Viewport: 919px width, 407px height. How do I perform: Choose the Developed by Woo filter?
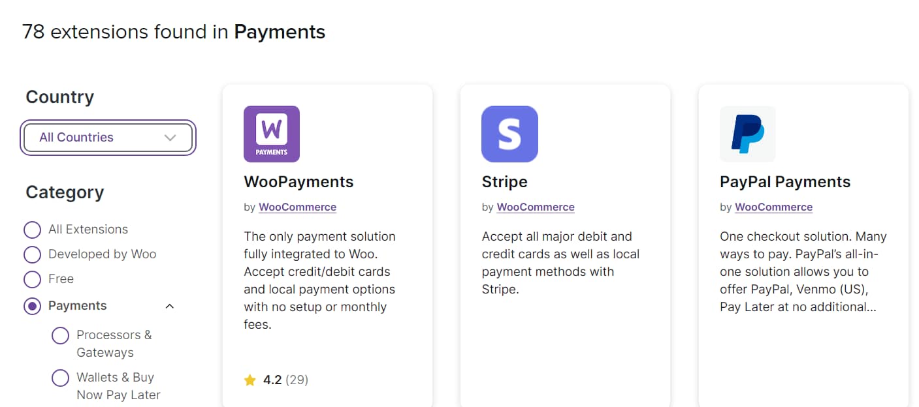(x=32, y=254)
